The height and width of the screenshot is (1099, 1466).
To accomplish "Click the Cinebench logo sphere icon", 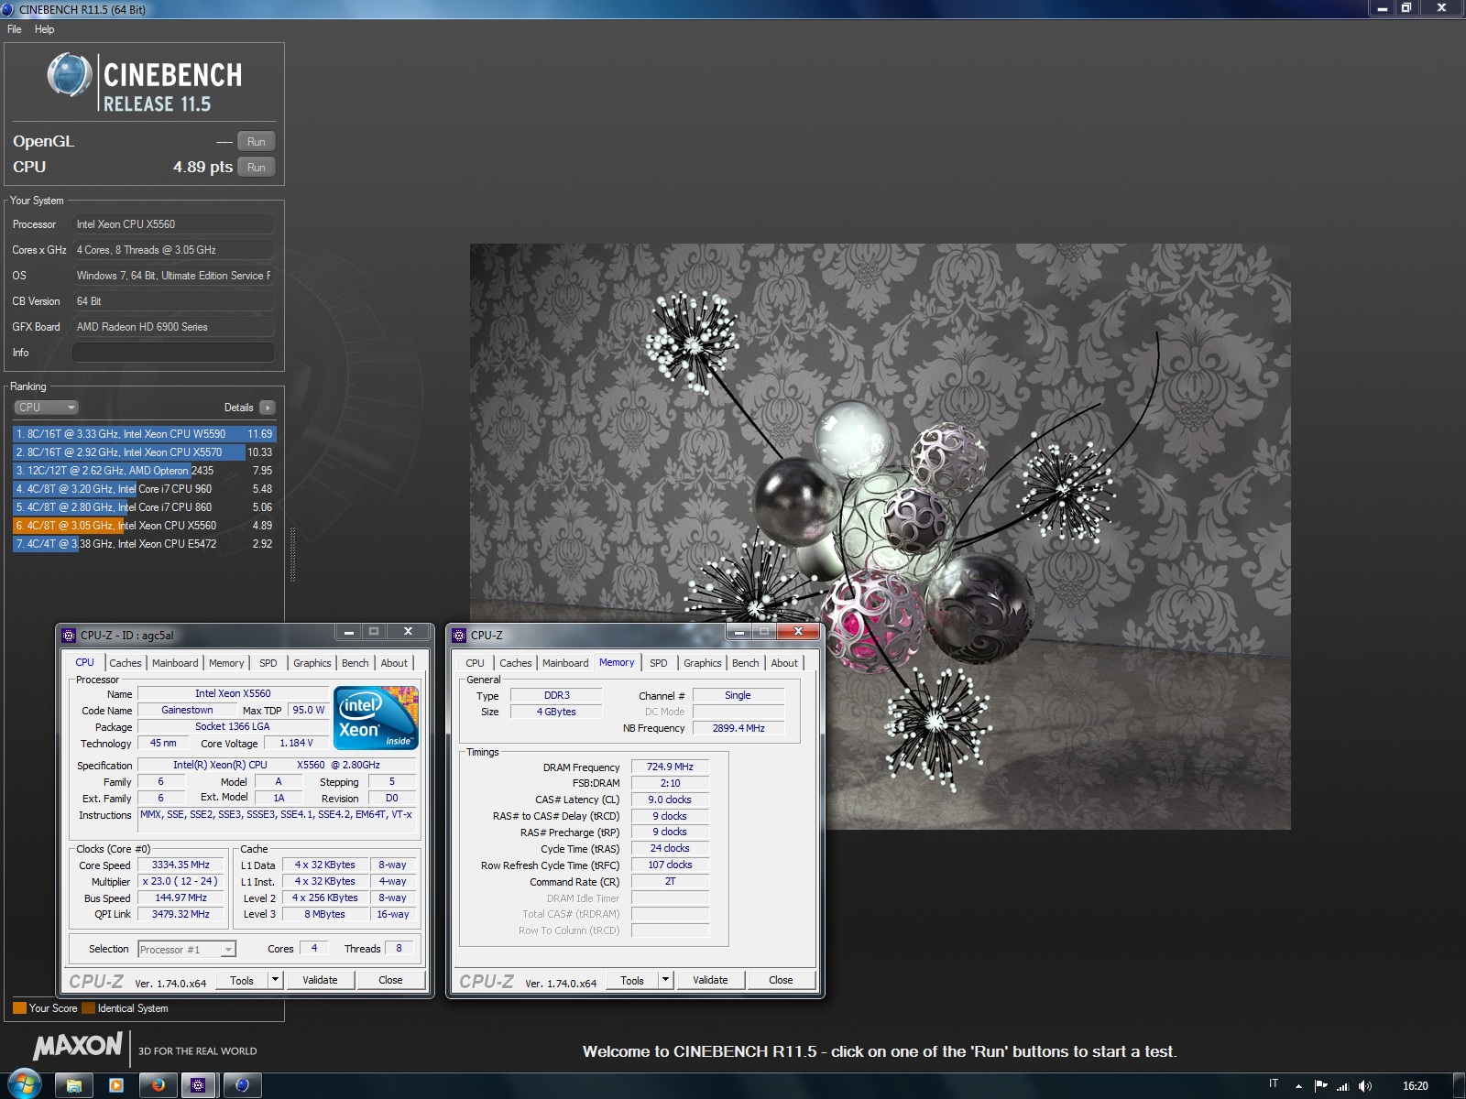I will [x=70, y=75].
